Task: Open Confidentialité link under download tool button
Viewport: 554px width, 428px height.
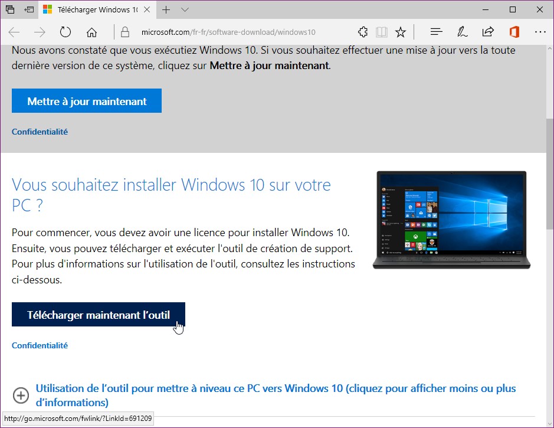Action: pos(40,345)
